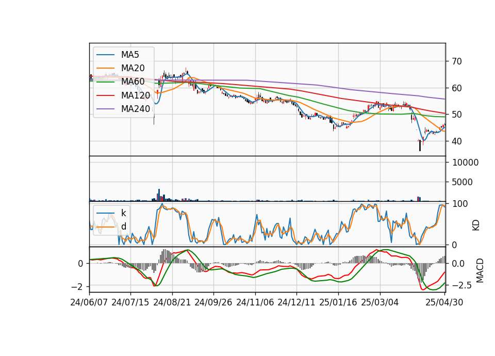Viewport: 495px width, 356px height.
Task: Click the MACD axis title
Action: click(x=480, y=270)
